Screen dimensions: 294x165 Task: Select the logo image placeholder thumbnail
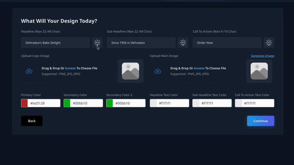coord(130,71)
